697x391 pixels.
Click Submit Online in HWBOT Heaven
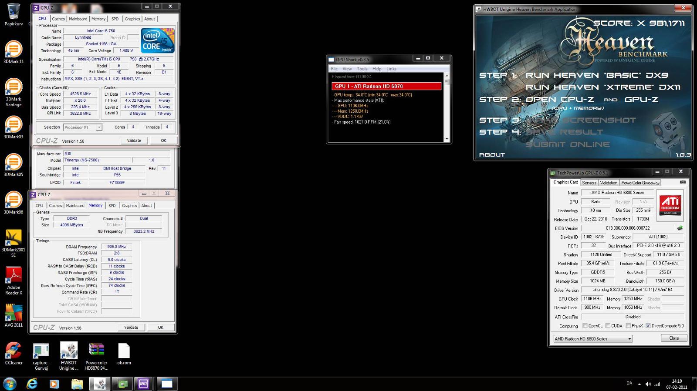coord(568,144)
